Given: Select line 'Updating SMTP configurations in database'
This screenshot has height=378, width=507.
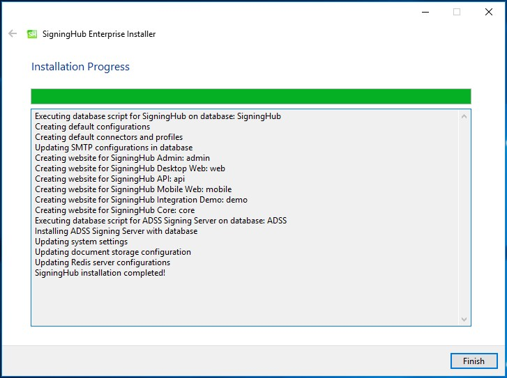Looking at the screenshot, I should pyautogui.click(x=114, y=148).
